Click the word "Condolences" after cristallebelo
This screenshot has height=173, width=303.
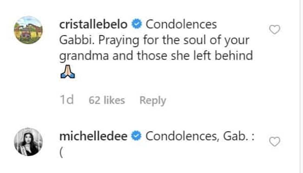click(x=181, y=25)
